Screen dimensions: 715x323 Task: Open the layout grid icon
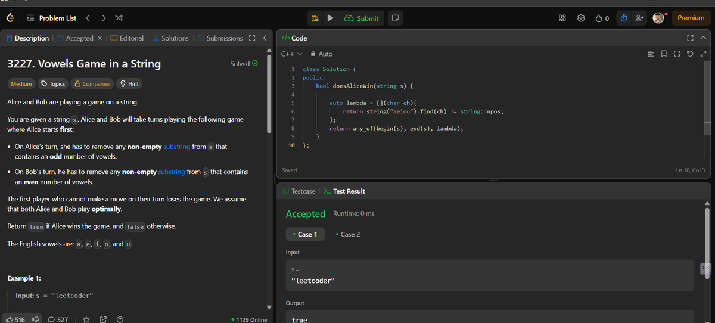[562, 18]
